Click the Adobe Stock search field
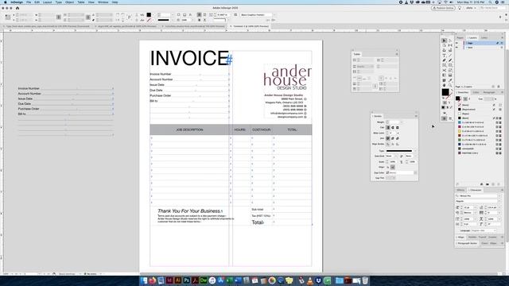This screenshot has height=286, width=509. tap(492, 8)
